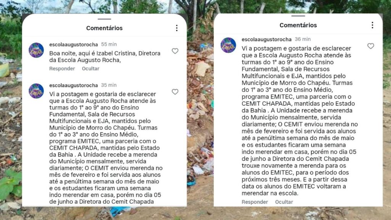Click Responder under the 36 min comment
Image resolution: width=391 pixels, height=220 pixels.
[x=255, y=202]
